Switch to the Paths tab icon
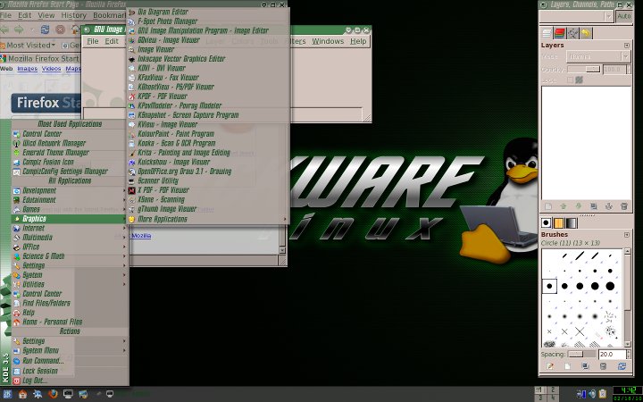 [572, 33]
